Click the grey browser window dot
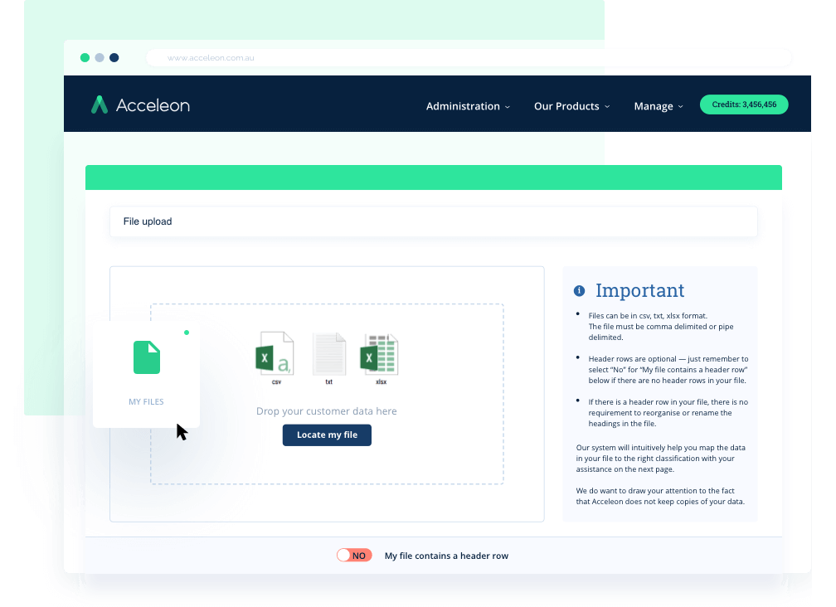Image resolution: width=836 pixels, height=607 pixels. point(100,57)
